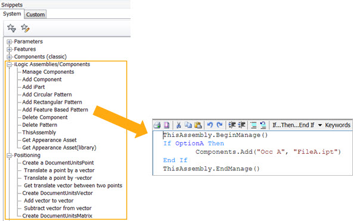The height and width of the screenshot is (221, 353).
Task: Select the Delete Component snippet
Action: click(x=45, y=117)
